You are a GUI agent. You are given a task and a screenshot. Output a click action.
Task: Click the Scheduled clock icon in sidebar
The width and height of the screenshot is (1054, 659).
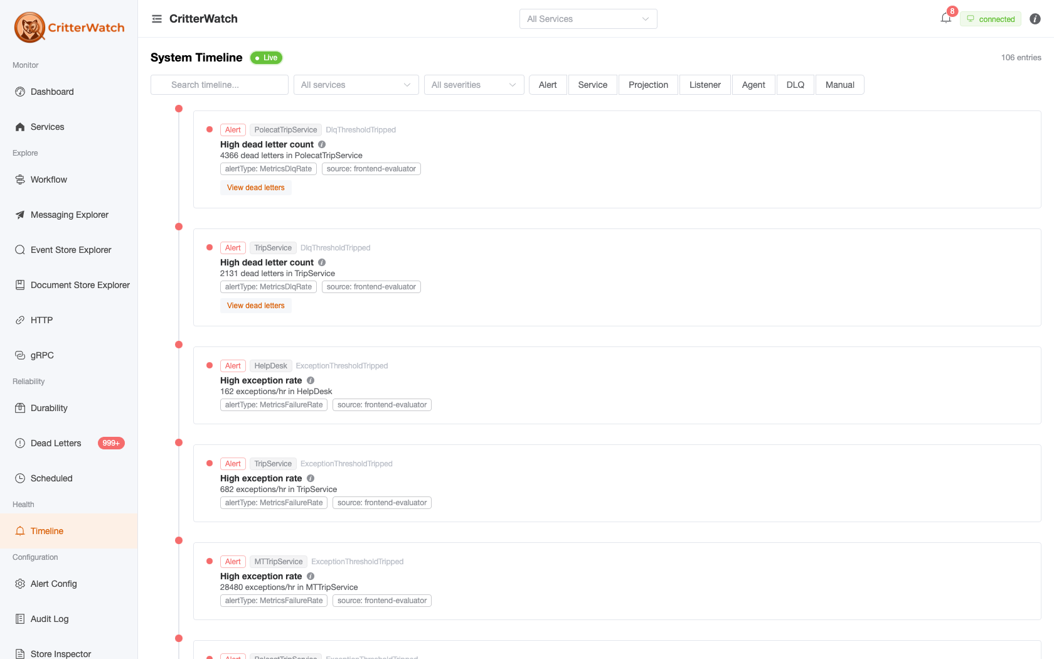[x=20, y=478]
